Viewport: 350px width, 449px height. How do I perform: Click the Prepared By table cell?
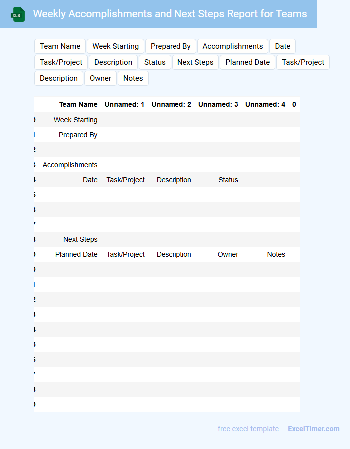(x=78, y=135)
